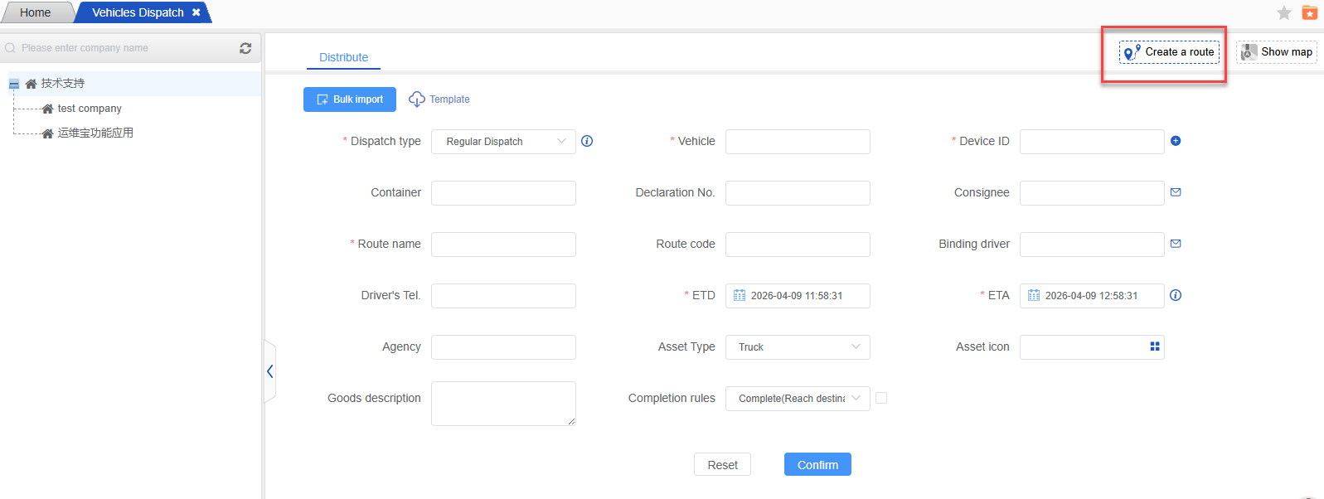Viewport: 1324px width, 499px height.
Task: Tick the checkbox beside Completion rules
Action: pos(881,398)
